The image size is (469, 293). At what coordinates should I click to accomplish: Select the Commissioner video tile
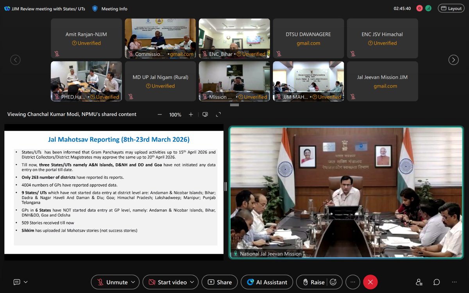pos(160,38)
